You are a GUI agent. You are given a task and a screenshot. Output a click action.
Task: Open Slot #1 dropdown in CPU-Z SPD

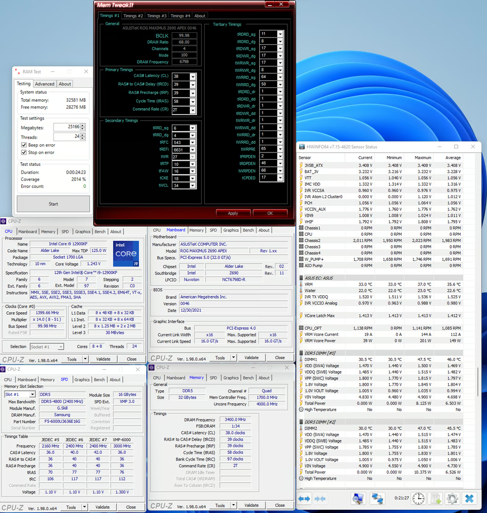[x=32, y=394]
